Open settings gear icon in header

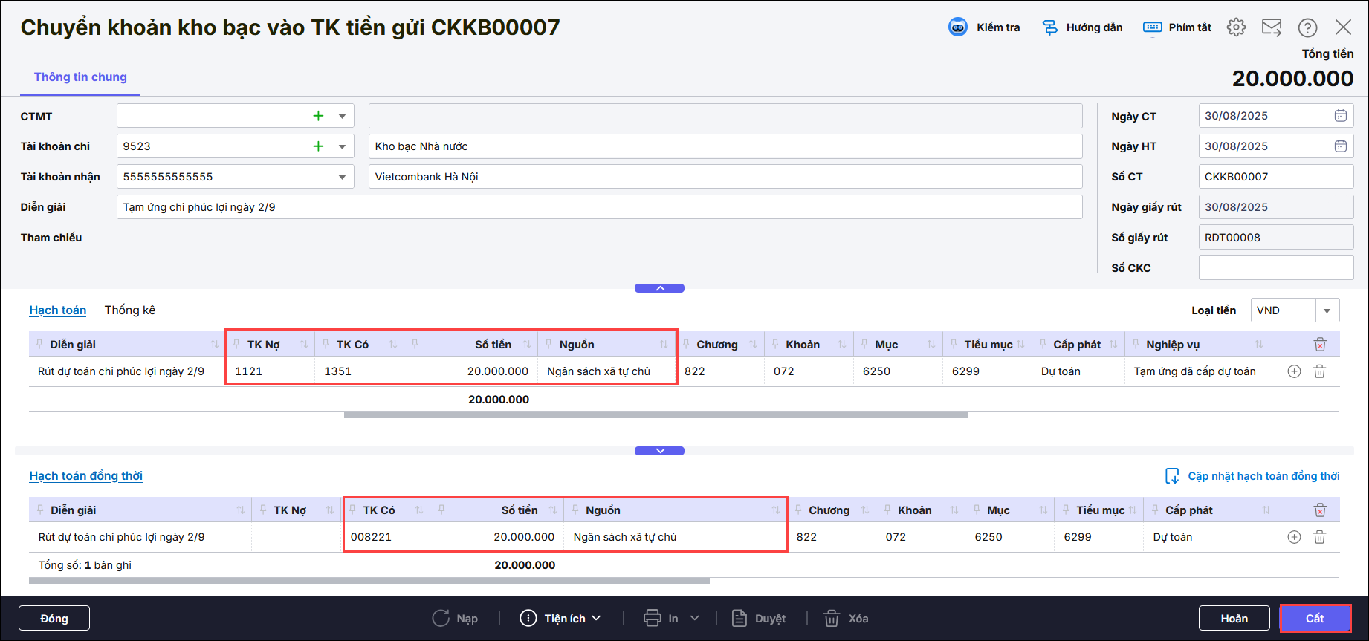[x=1236, y=27]
